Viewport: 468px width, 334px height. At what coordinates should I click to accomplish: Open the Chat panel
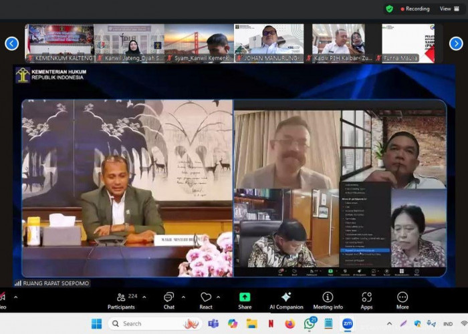[x=168, y=301]
